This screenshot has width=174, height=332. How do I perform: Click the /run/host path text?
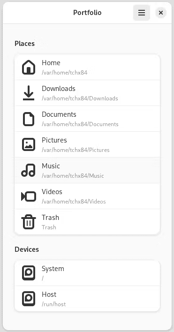click(54, 304)
